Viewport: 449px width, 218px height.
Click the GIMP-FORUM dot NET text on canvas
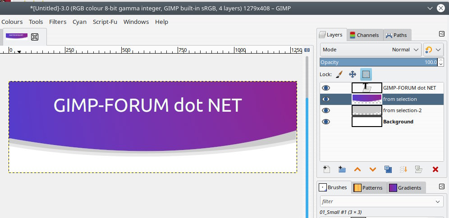pos(148,105)
